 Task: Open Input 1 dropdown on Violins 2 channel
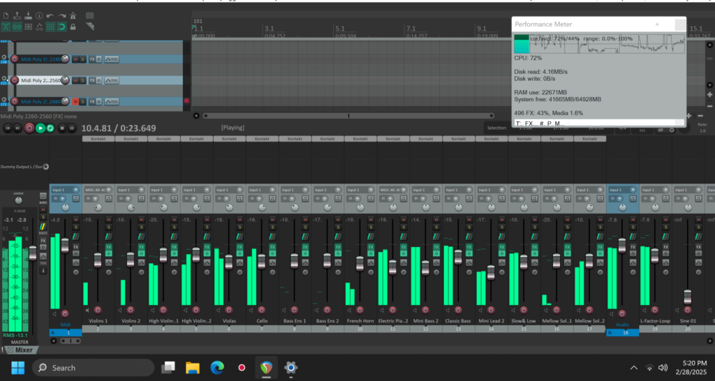[131, 190]
